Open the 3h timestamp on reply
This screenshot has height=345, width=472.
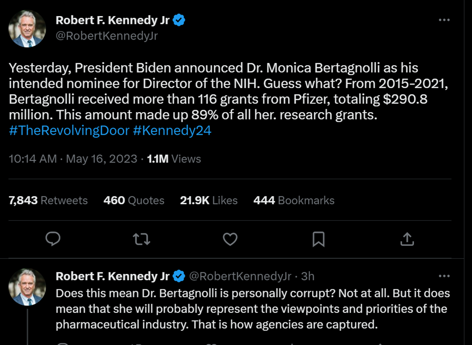[x=307, y=276]
